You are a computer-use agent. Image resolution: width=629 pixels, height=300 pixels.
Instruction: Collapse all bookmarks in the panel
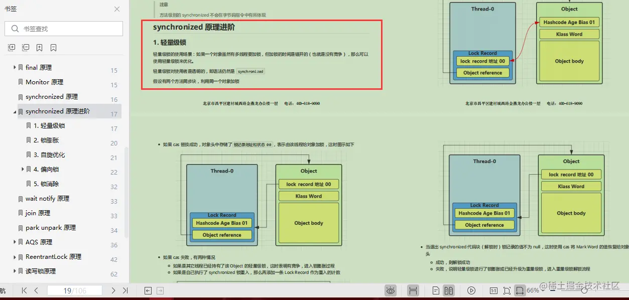[x=26, y=47]
